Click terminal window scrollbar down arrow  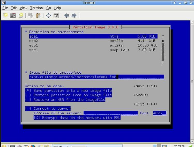click(x=192, y=141)
